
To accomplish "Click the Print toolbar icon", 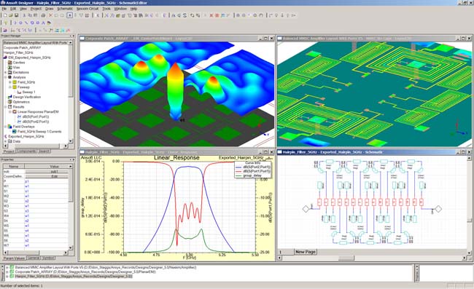I will pos(43,15).
